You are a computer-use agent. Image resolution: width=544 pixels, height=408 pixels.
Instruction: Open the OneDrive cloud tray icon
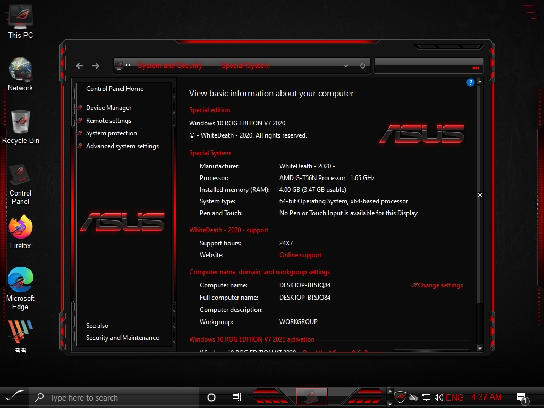tap(413, 397)
